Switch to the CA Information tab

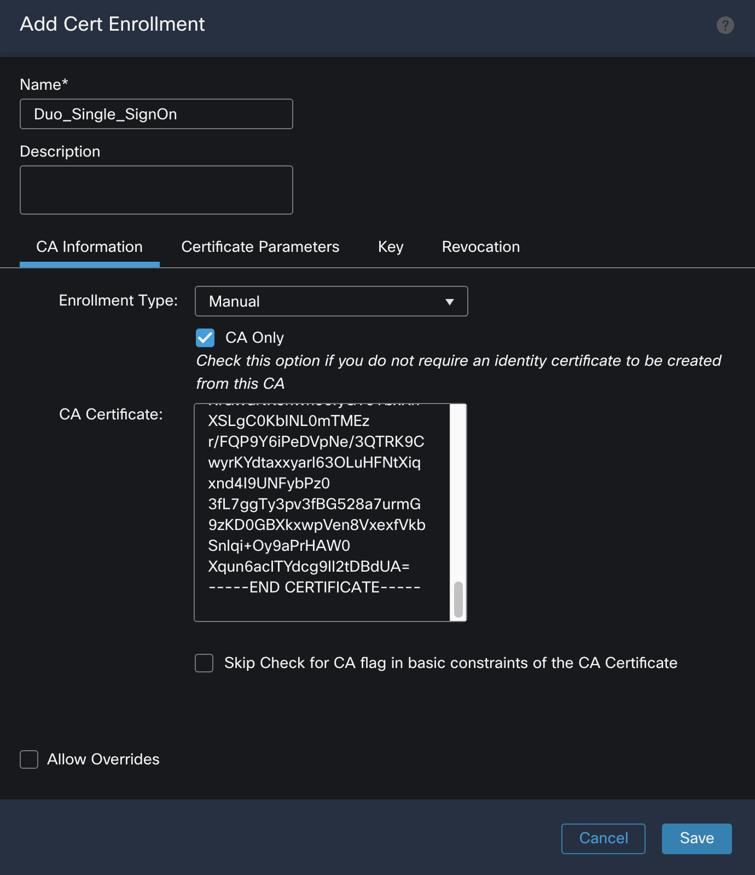[x=89, y=247]
